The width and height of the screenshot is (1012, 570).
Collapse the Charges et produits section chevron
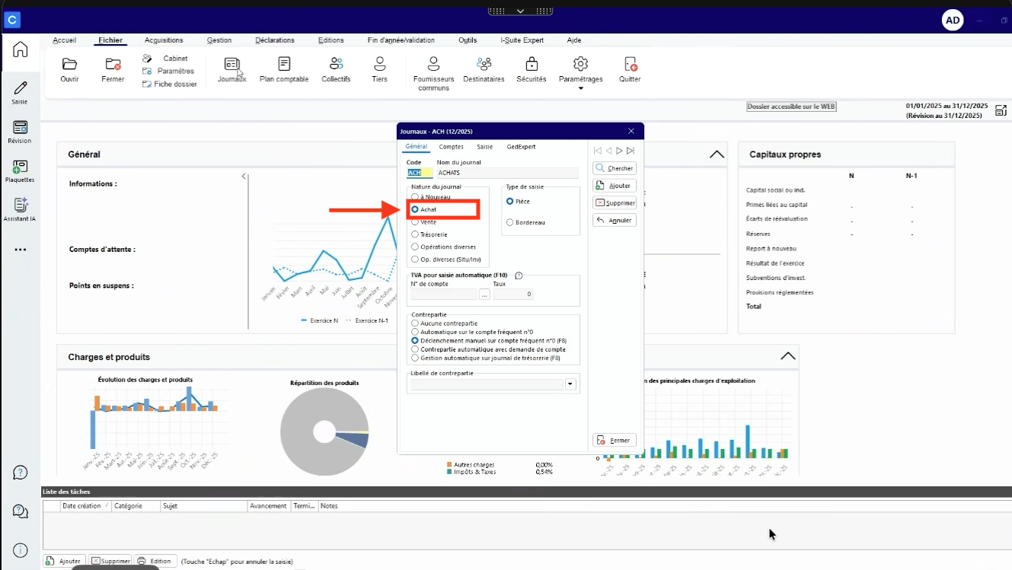tap(787, 356)
